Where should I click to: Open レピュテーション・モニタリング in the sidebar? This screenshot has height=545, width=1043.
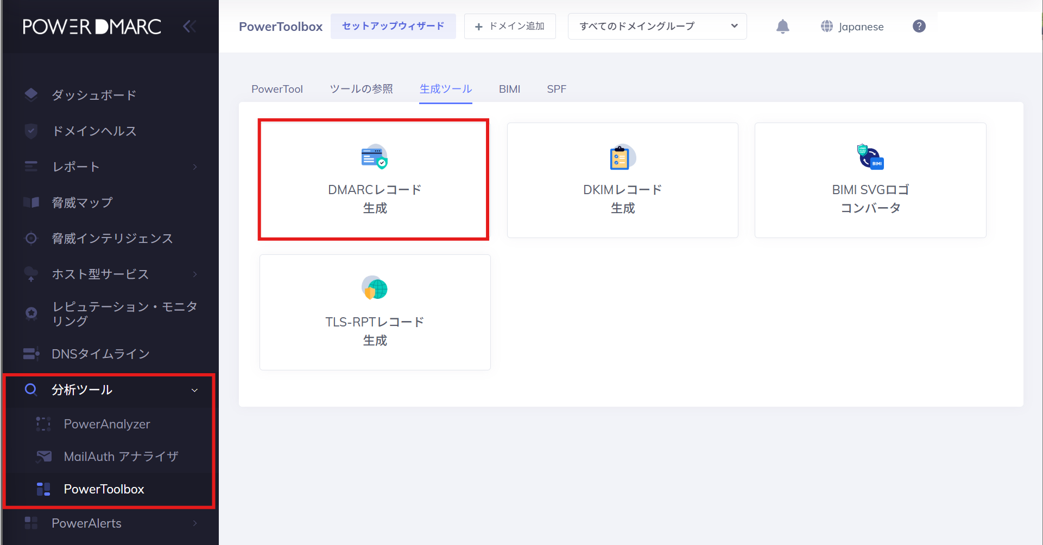pyautogui.click(x=124, y=313)
